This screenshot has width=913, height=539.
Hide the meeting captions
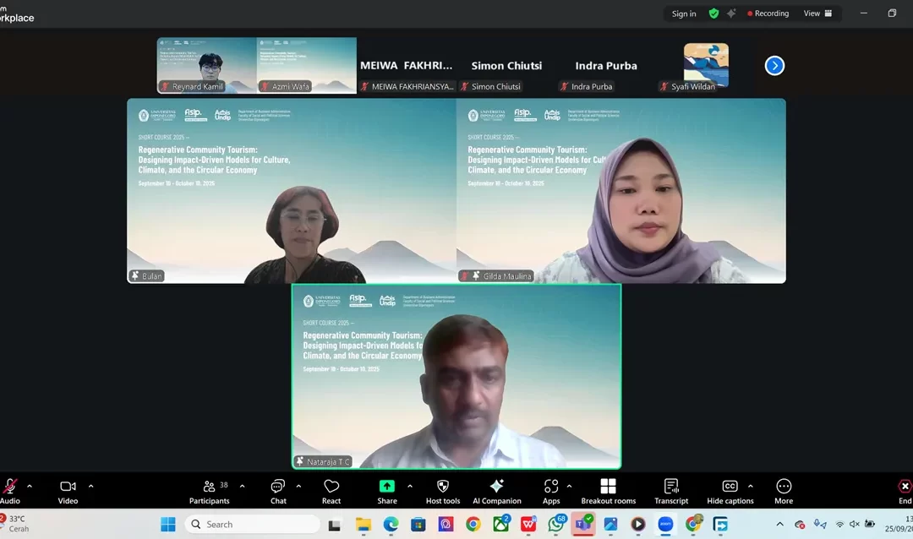pos(730,490)
